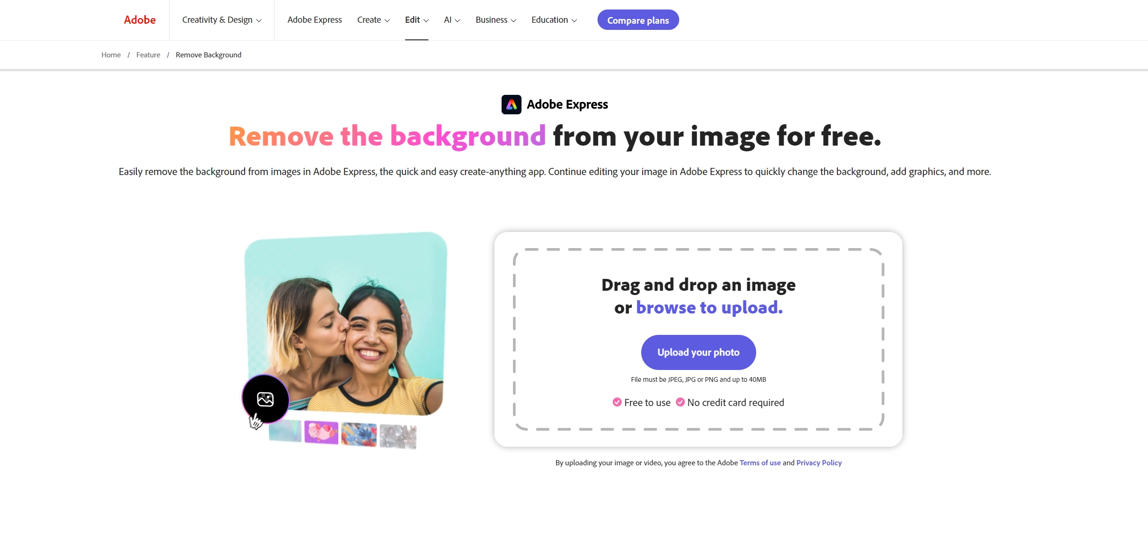
Task: Open the Education navigation menu
Action: click(x=554, y=20)
